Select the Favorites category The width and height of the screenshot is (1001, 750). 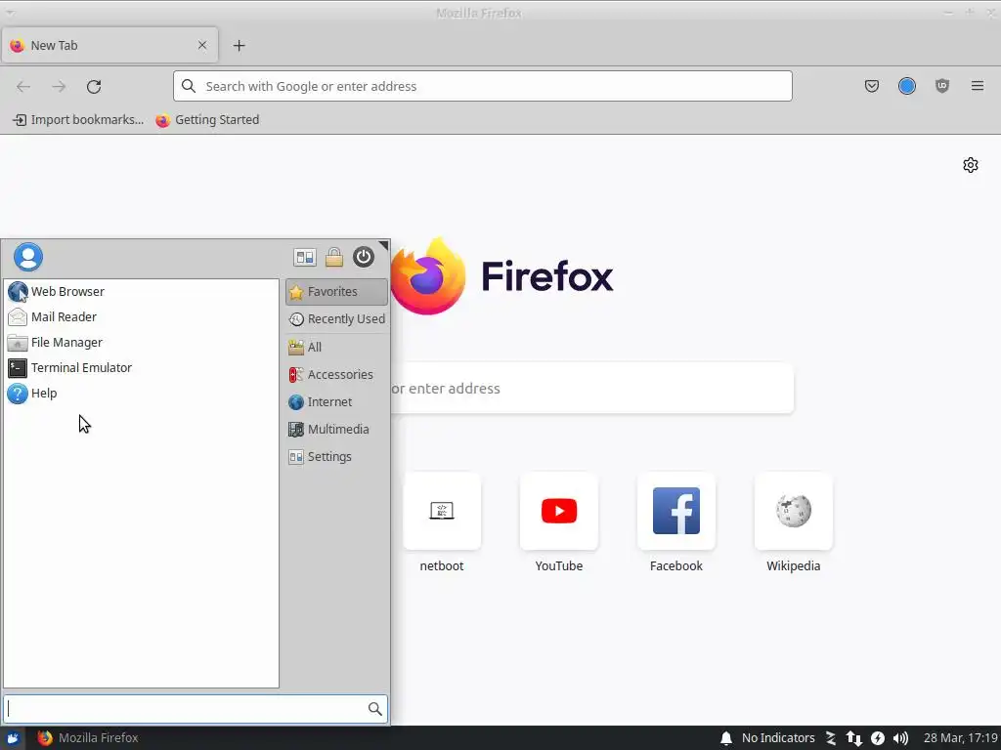[x=336, y=292]
